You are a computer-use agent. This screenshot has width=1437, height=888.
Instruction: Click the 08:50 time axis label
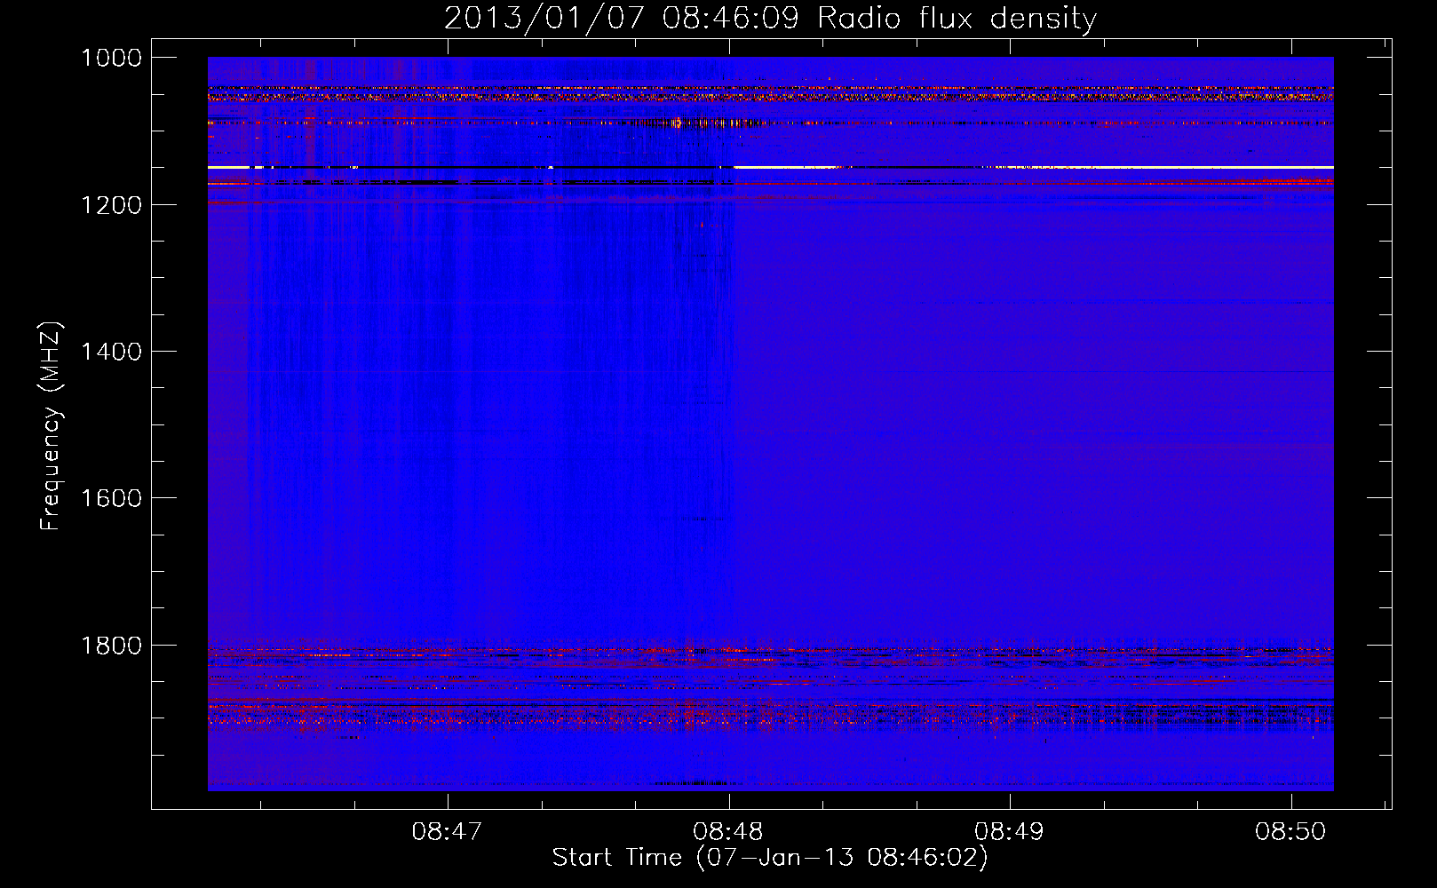[x=1290, y=832]
